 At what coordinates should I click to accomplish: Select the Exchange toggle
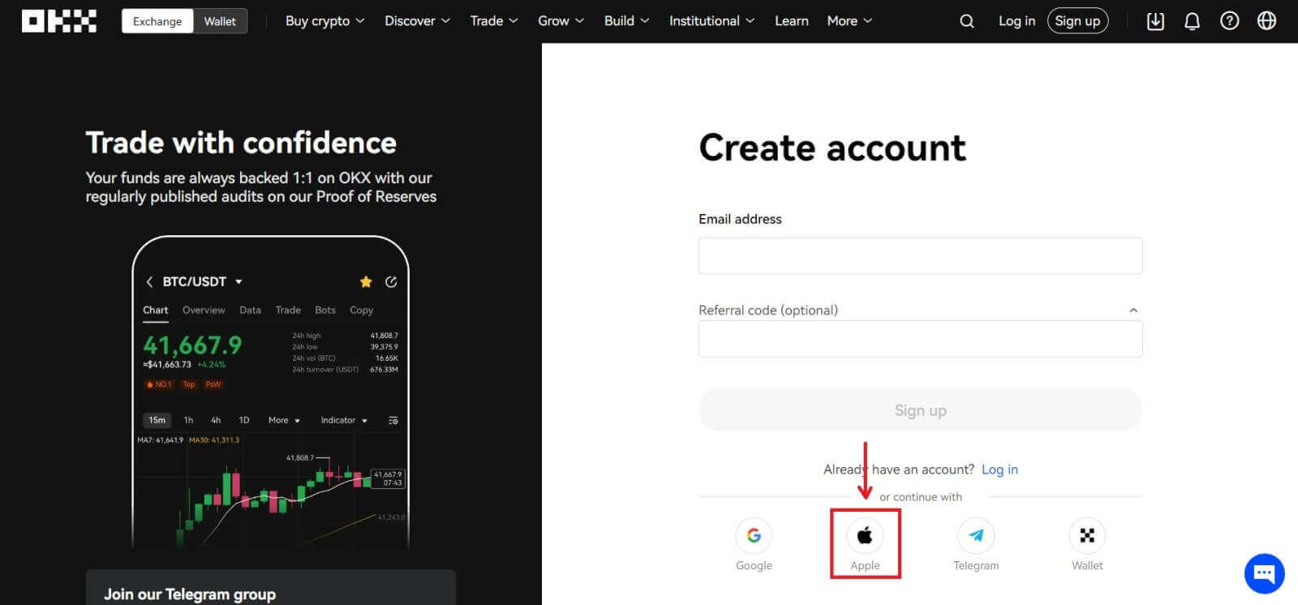(x=157, y=21)
